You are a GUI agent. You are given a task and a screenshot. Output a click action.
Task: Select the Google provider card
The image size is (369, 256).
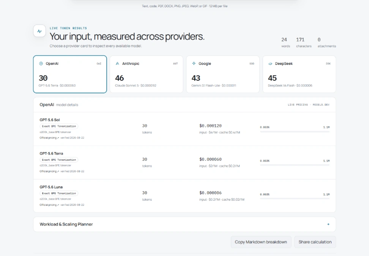coord(223,74)
